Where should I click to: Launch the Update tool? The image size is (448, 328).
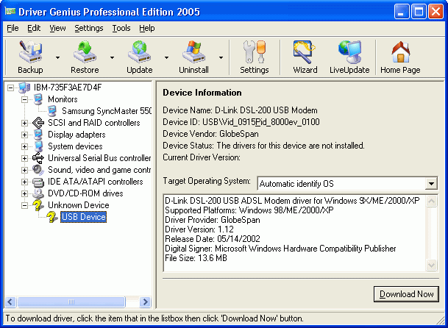[x=140, y=57]
